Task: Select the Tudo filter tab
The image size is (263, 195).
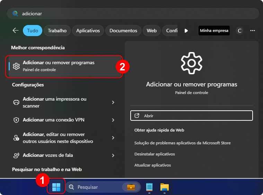Action: (x=33, y=31)
